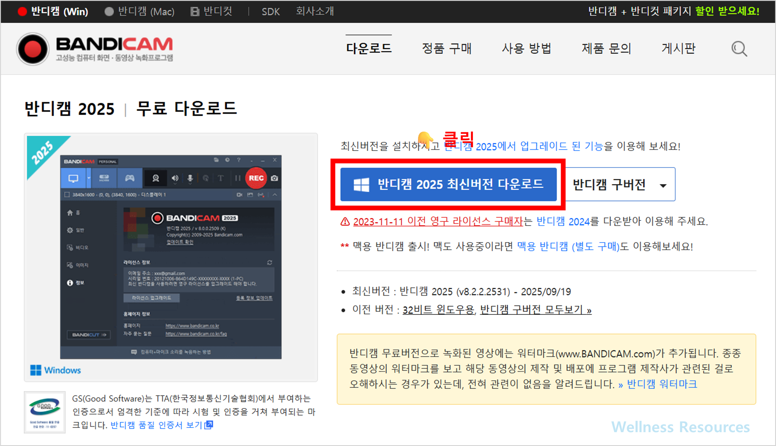Click the GS Good Software certification badge

click(x=45, y=412)
